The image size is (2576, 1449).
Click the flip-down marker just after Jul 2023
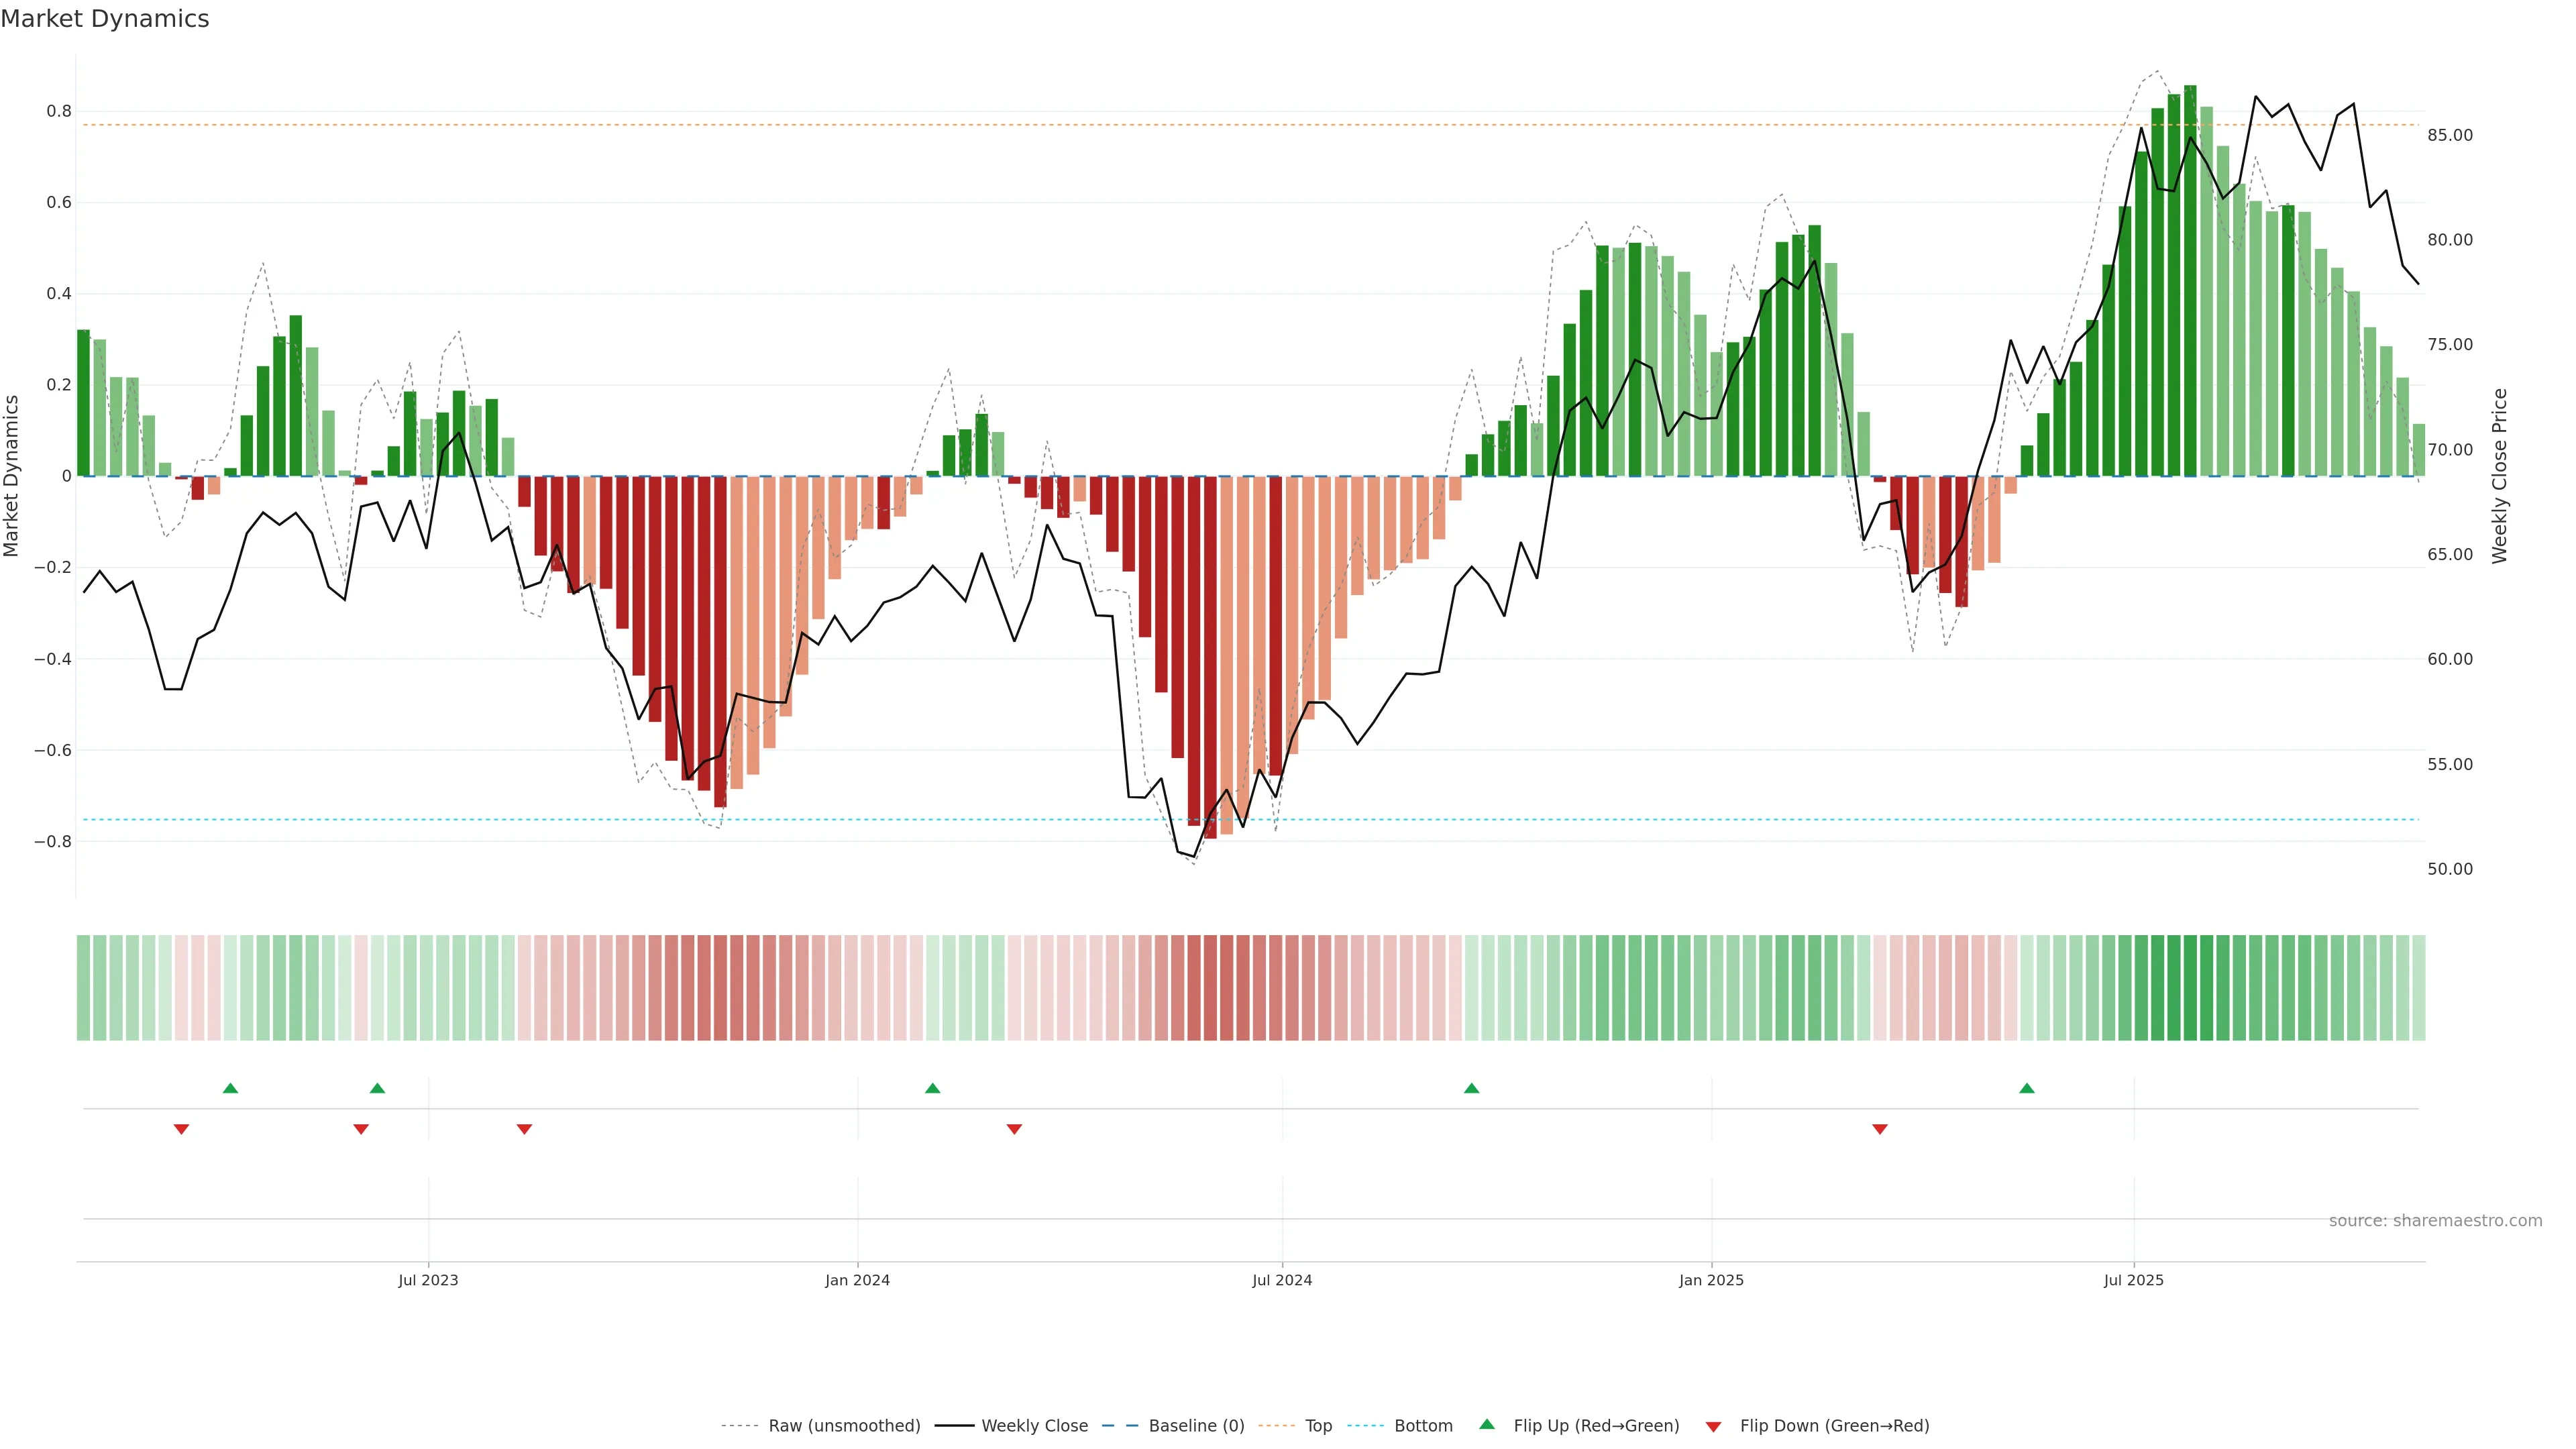click(x=524, y=1129)
